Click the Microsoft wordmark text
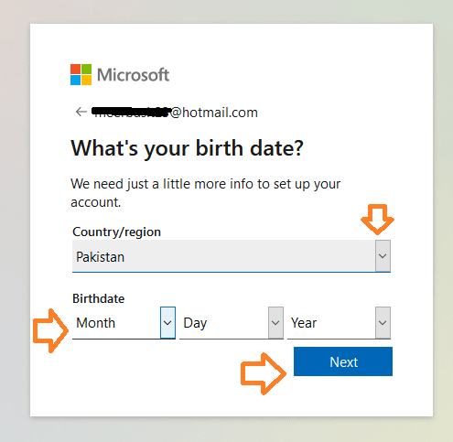Image resolution: width=453 pixels, height=442 pixels. tap(133, 75)
